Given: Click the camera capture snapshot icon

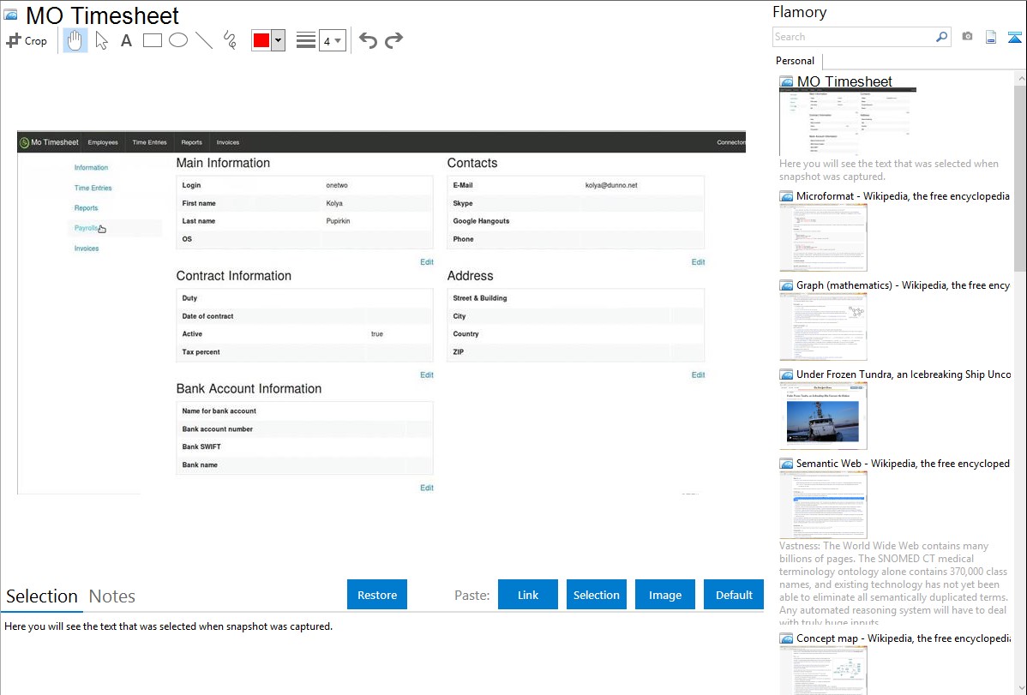Looking at the screenshot, I should (x=967, y=37).
